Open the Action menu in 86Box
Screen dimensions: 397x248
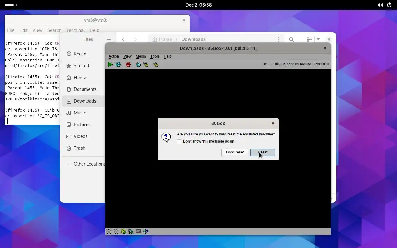pos(114,56)
